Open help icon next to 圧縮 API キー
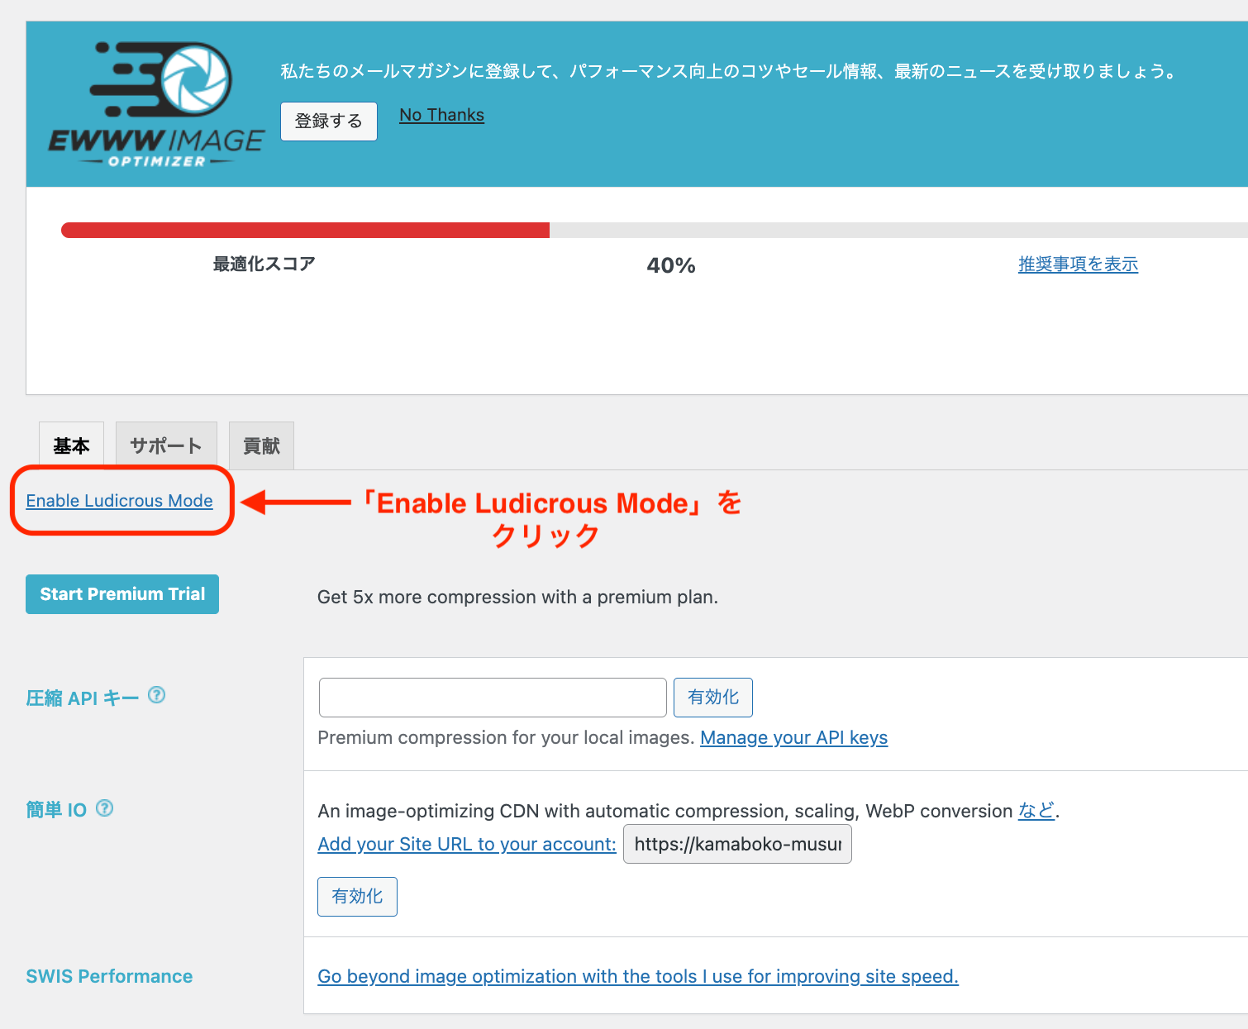This screenshot has width=1248, height=1029. click(157, 695)
